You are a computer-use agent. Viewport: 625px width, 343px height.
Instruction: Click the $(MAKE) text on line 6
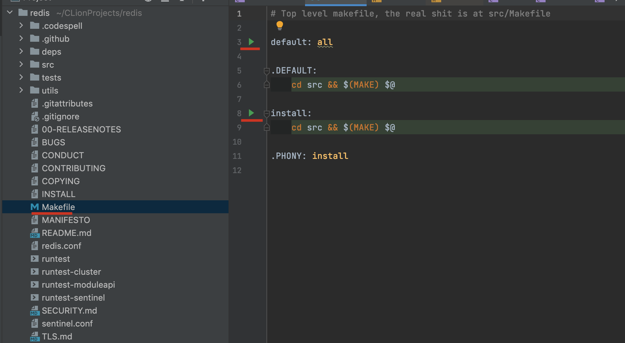pos(361,85)
